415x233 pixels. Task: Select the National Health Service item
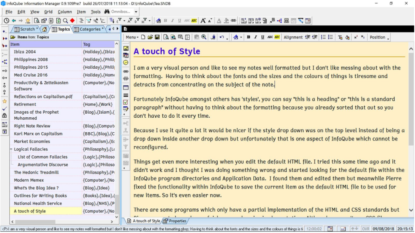tap(38, 203)
